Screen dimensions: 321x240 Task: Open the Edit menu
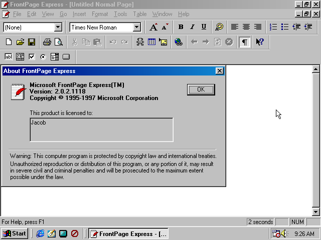32,14
